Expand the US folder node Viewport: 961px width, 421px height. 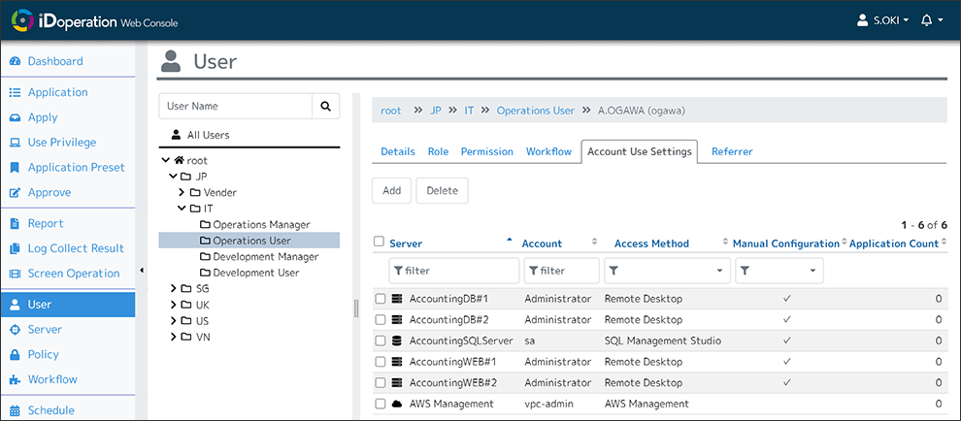[174, 320]
